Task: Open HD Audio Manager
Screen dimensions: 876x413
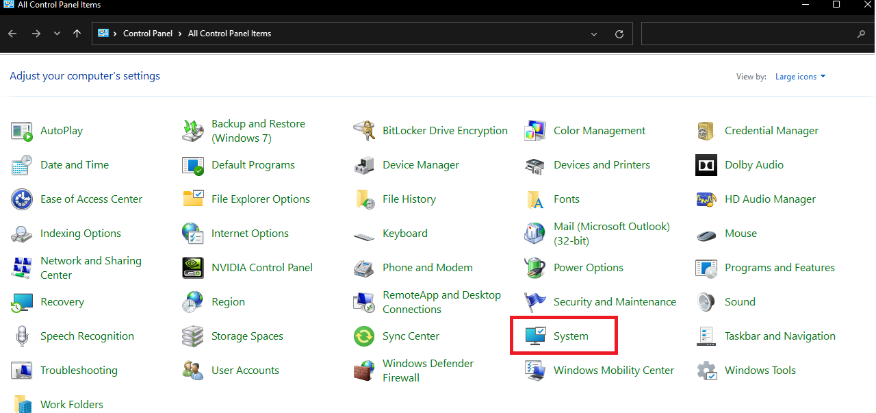Action: tap(770, 199)
